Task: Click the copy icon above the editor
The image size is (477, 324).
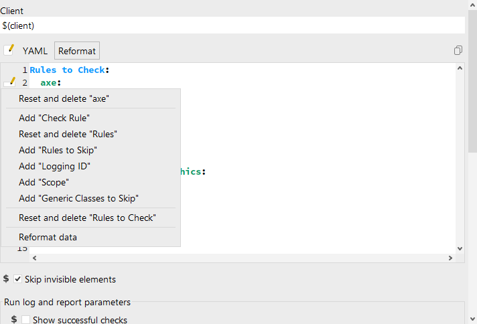Action: coord(458,51)
